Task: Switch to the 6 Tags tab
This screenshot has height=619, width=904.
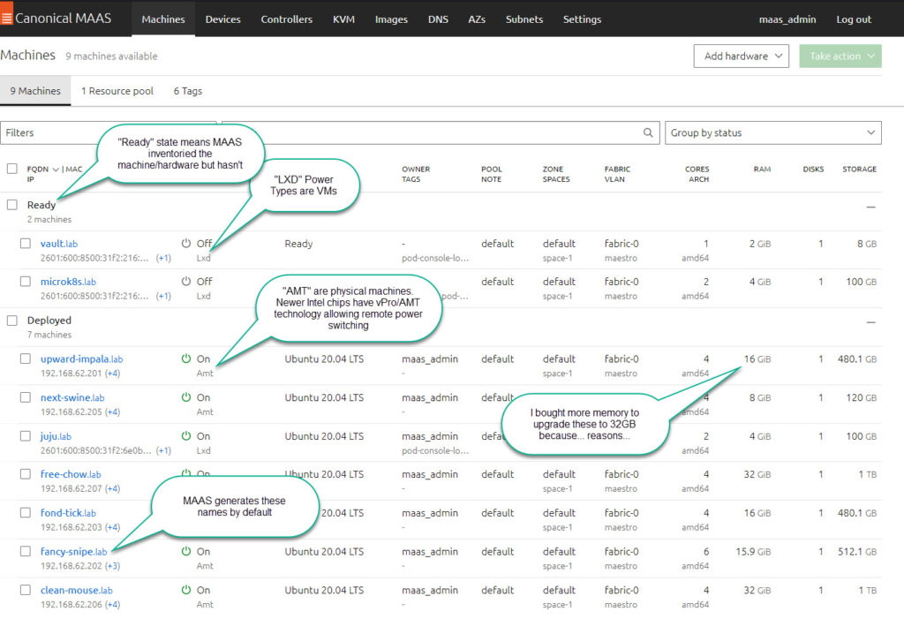Action: [188, 91]
